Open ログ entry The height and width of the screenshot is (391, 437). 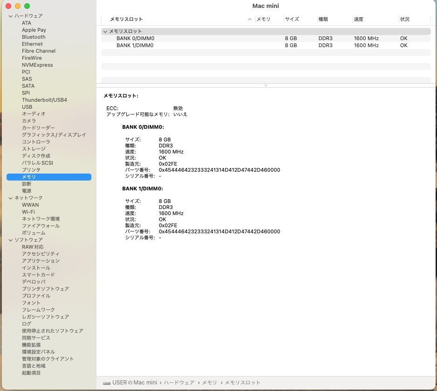[27, 324]
